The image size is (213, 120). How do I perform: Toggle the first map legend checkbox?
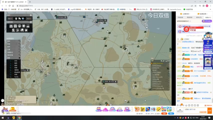click(19, 41)
